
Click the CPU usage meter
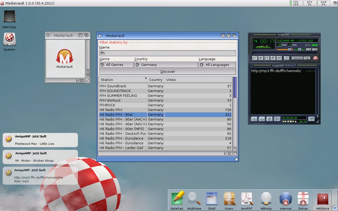point(296,3)
